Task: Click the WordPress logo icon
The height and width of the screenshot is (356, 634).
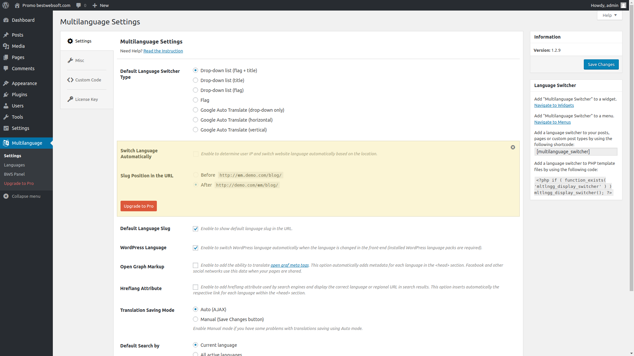Action: click(x=6, y=5)
